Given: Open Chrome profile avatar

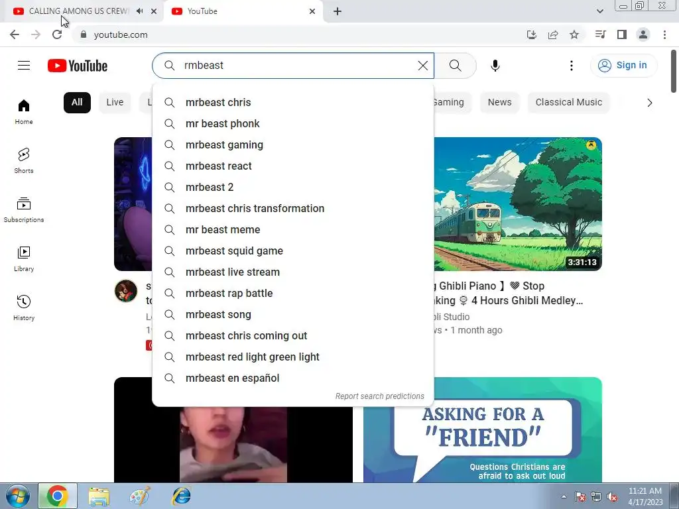Looking at the screenshot, I should [643, 34].
